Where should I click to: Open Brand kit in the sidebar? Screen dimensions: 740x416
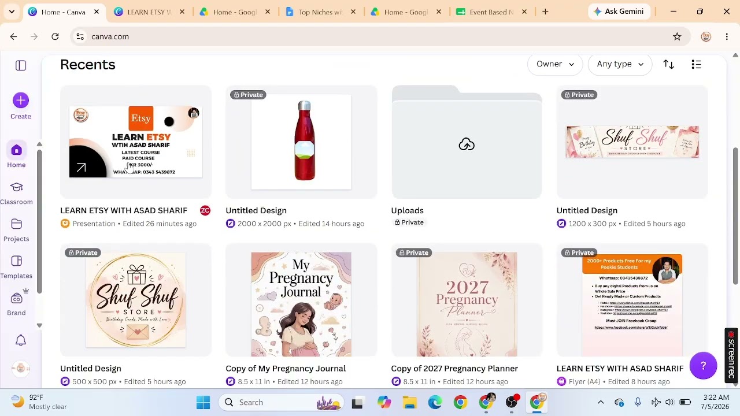coord(16,303)
